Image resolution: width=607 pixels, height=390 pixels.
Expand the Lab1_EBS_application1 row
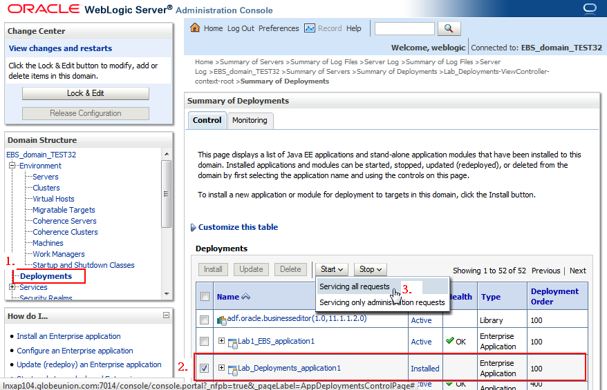(221, 340)
